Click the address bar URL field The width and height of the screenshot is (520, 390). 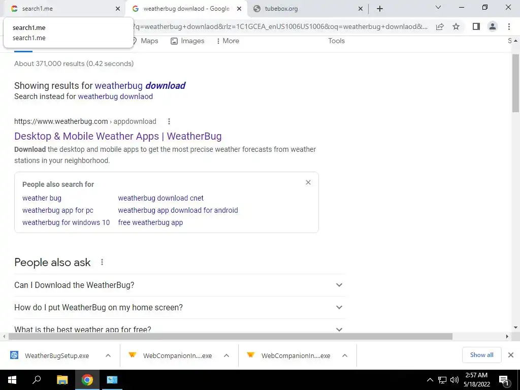pos(280,26)
